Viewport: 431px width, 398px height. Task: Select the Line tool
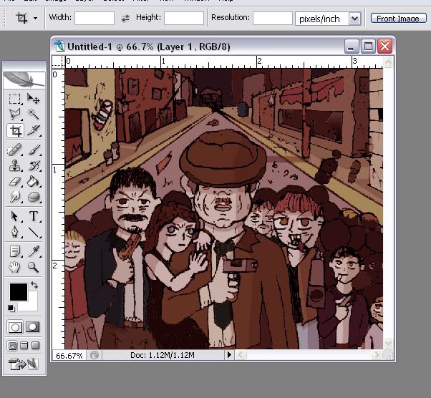pos(33,232)
